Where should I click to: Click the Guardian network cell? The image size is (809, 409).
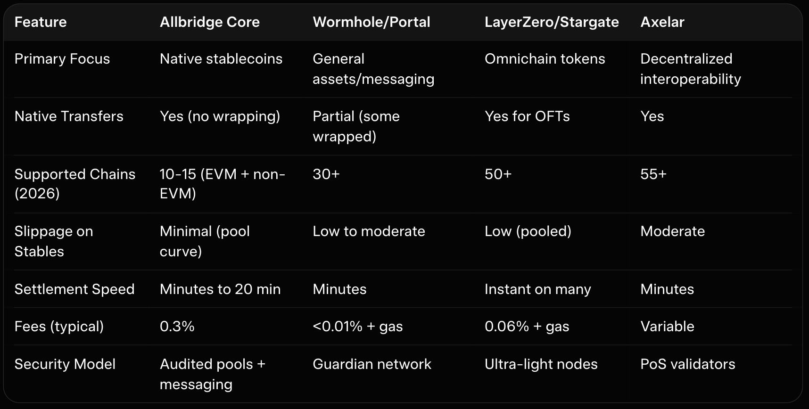(x=371, y=364)
